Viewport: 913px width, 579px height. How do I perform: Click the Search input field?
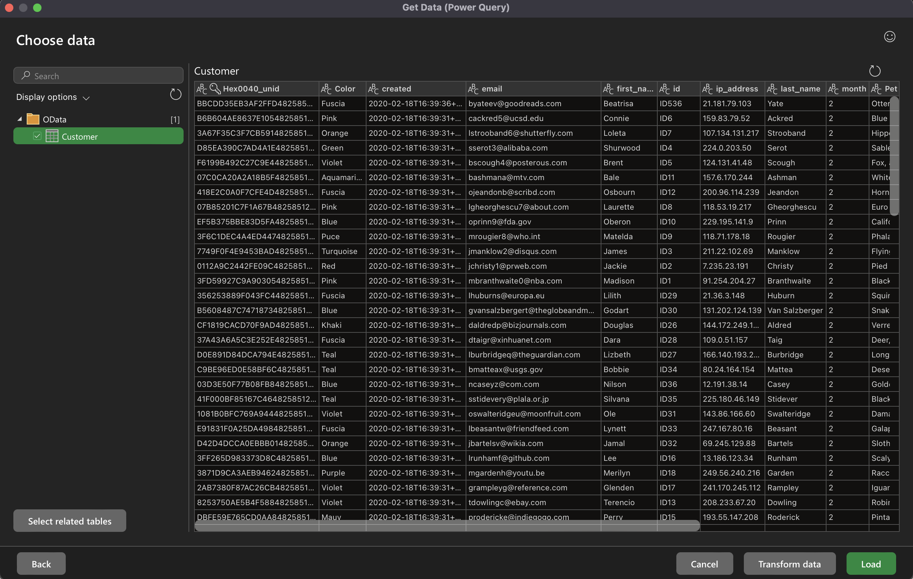98,76
